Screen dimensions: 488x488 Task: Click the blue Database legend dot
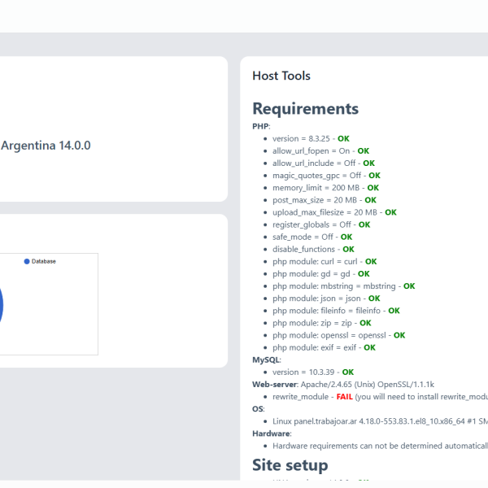27,261
